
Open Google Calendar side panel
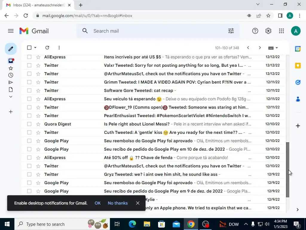298,49
